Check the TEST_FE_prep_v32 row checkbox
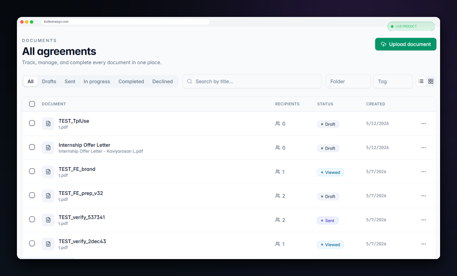457x276 pixels. pos(32,195)
